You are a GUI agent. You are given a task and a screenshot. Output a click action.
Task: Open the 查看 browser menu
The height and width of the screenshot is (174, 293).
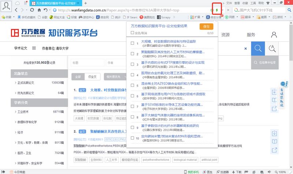click(x=237, y=3)
